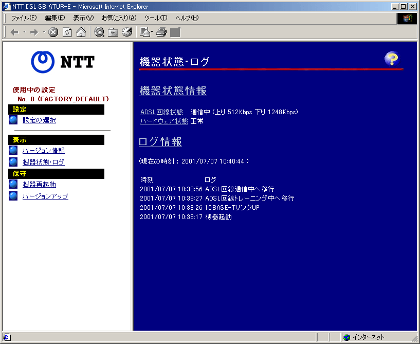Click the NTT logo

(x=62, y=62)
